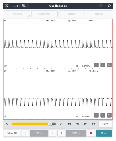Select the Single-shot button
Image resolution: width=116 pixels, height=141 pixels.
coord(44,14)
